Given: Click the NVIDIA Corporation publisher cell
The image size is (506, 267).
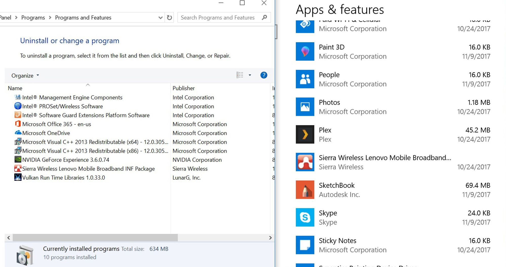Looking at the screenshot, I should coord(197,160).
